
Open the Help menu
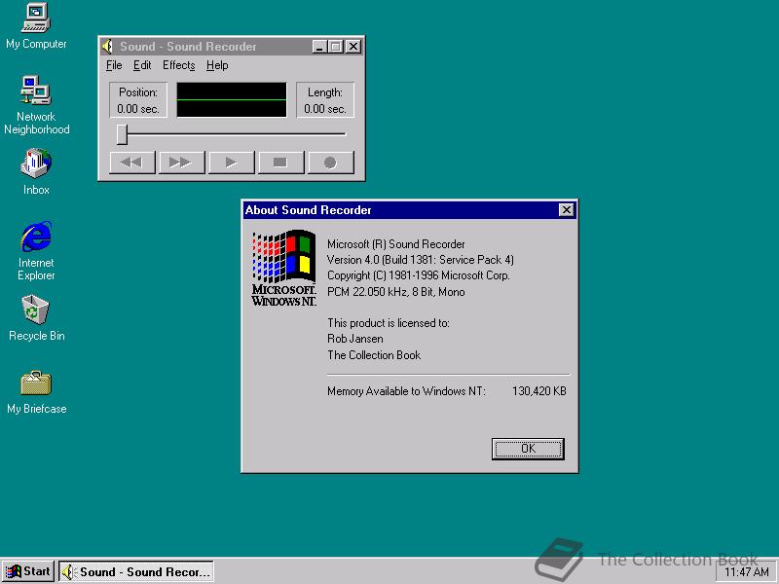(217, 65)
